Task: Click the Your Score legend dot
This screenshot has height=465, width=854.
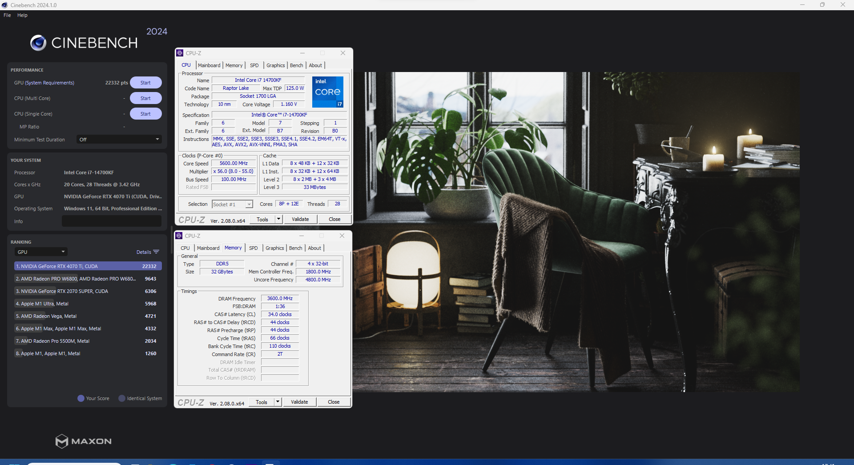Action: point(81,398)
